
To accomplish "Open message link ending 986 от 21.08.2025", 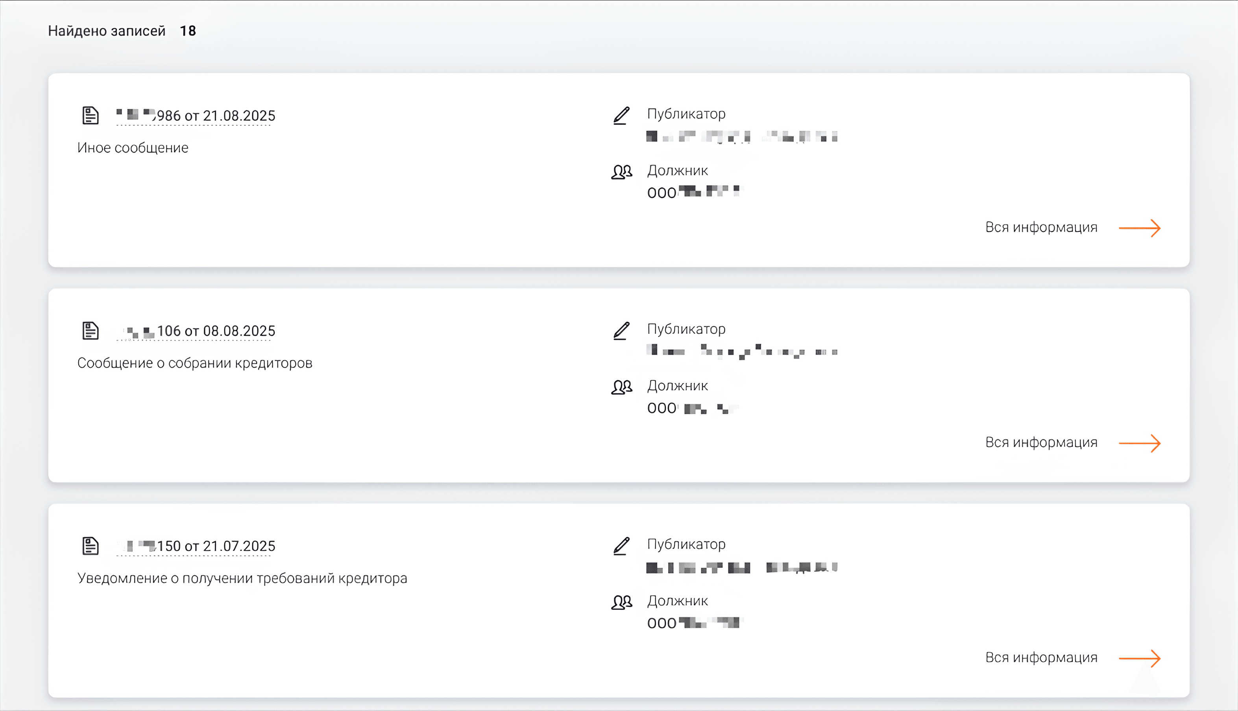I will (196, 116).
